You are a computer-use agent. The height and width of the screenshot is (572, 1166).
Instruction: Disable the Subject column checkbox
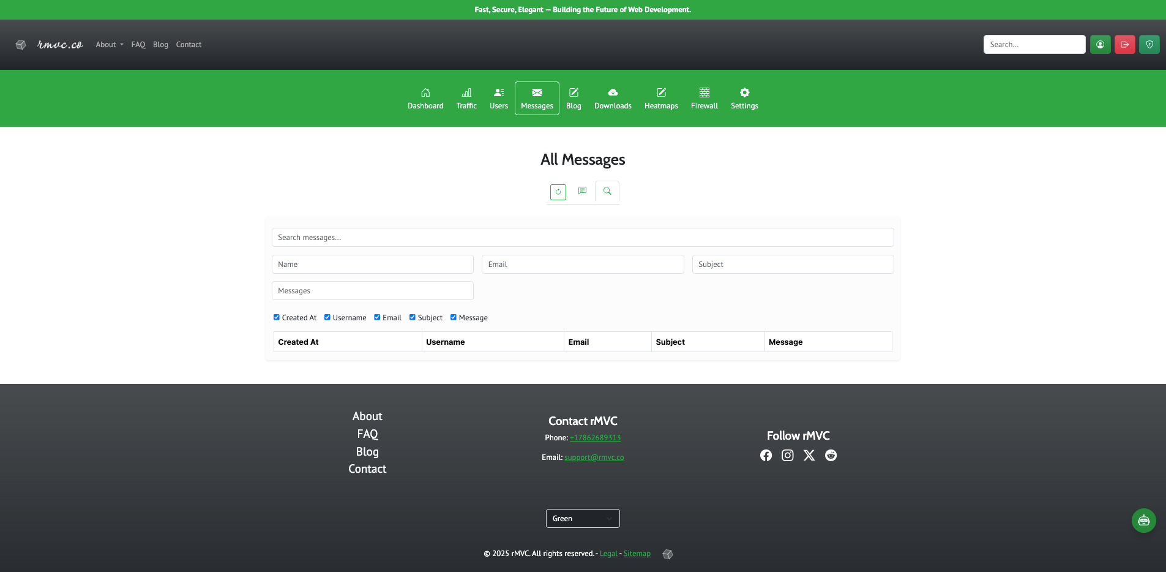[413, 317]
